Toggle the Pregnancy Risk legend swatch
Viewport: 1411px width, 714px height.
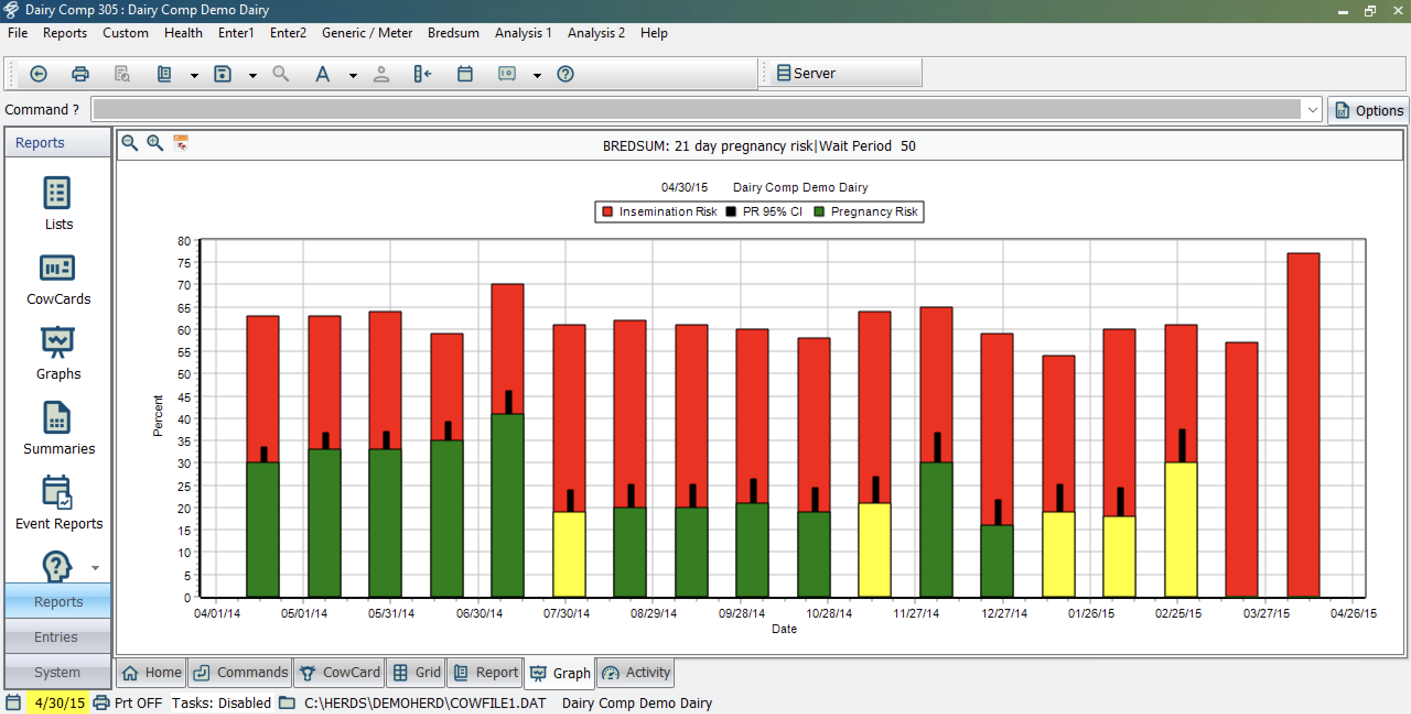tap(819, 212)
